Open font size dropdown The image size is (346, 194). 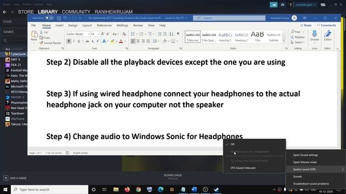tap(98, 34)
